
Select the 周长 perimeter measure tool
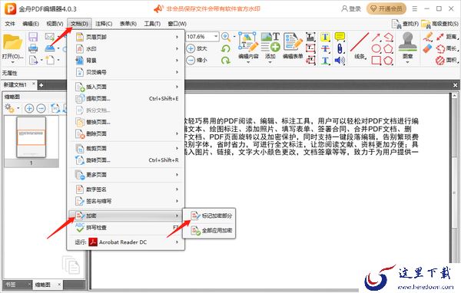pyautogui.click(x=447, y=48)
